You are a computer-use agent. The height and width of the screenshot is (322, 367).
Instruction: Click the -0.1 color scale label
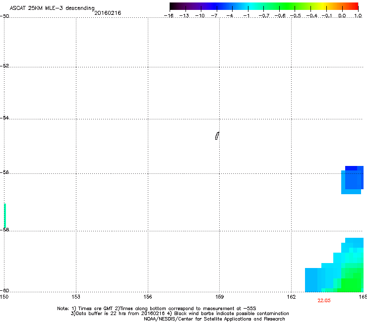pyautogui.click(x=327, y=16)
